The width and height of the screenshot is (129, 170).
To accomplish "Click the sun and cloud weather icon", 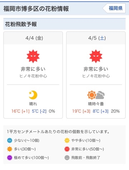I will pos(96,95).
